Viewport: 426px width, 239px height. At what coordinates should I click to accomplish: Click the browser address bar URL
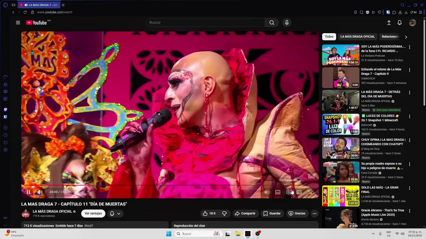(x=55, y=12)
